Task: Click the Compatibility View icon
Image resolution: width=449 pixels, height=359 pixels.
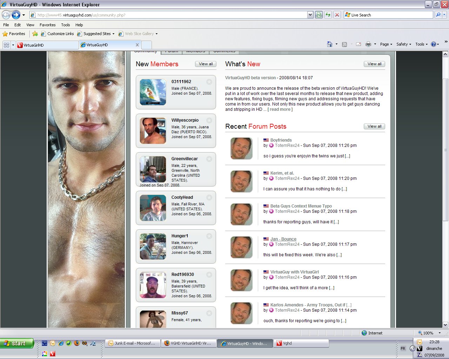Action: 319,15
